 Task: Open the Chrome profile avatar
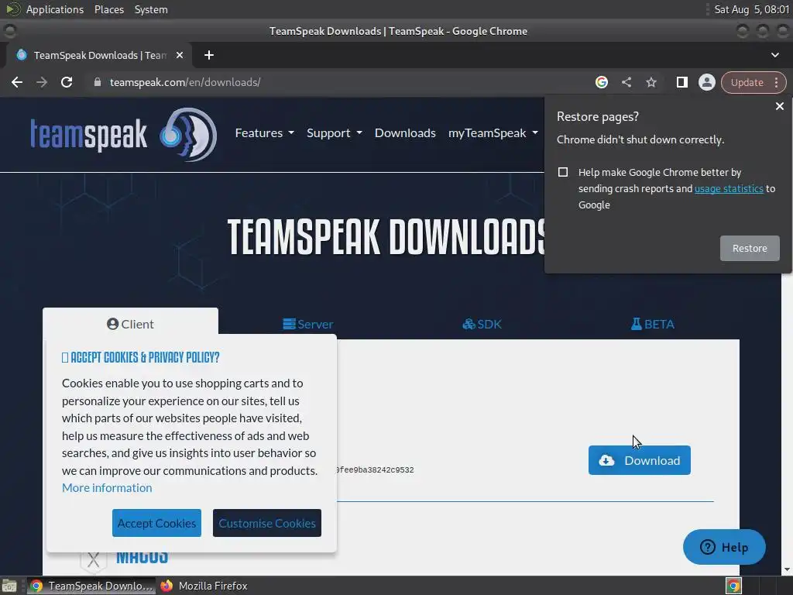point(706,82)
